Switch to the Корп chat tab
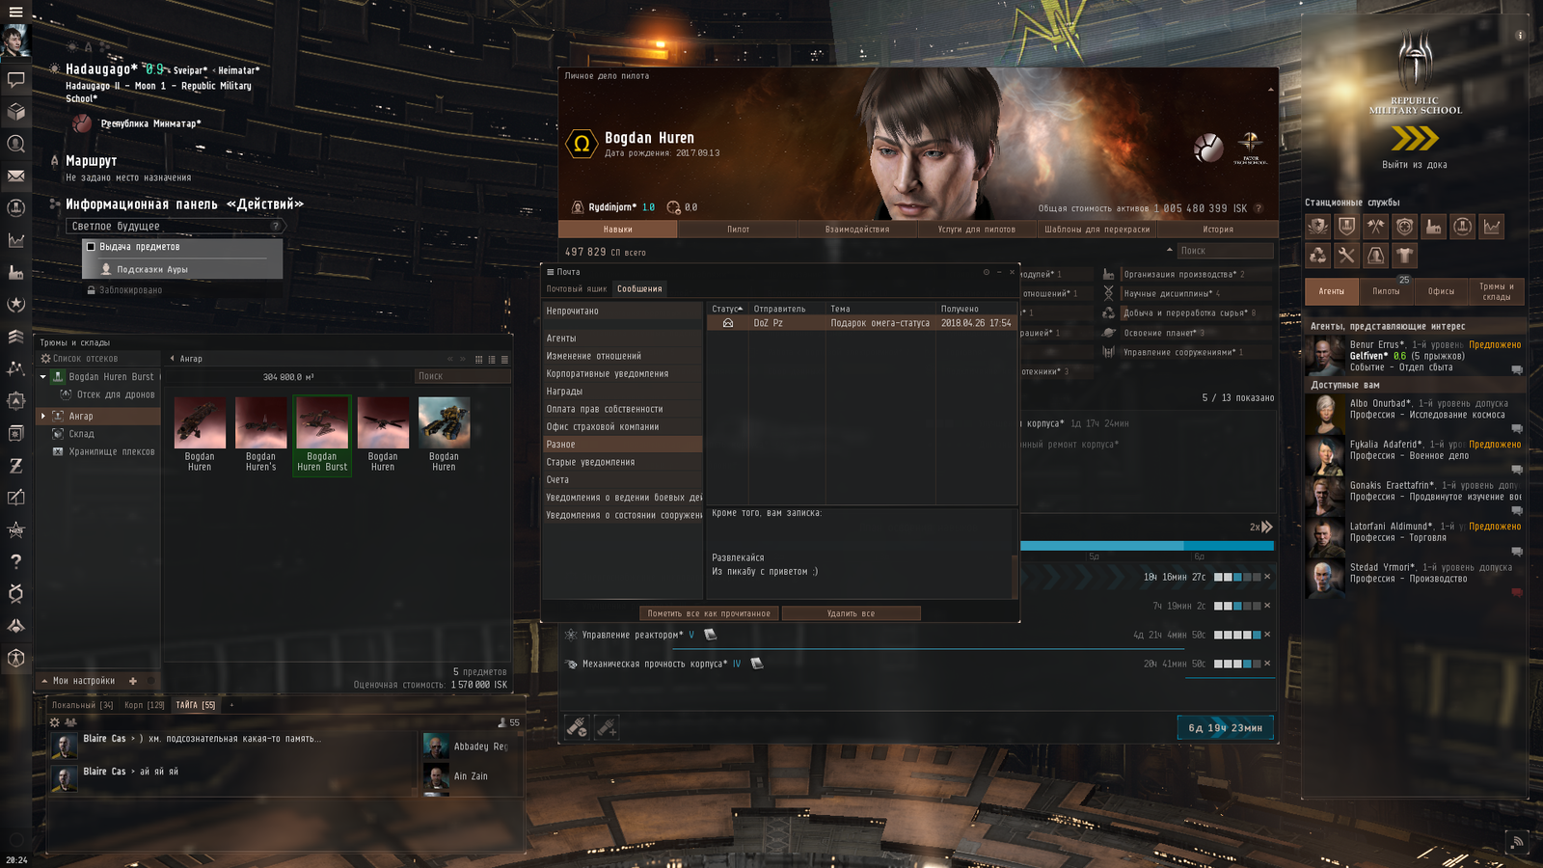 tap(144, 705)
